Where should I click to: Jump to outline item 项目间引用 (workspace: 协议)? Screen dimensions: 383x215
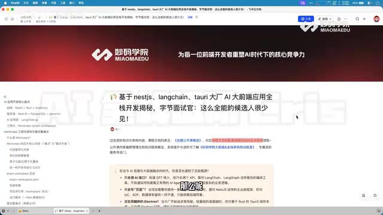point(29,191)
